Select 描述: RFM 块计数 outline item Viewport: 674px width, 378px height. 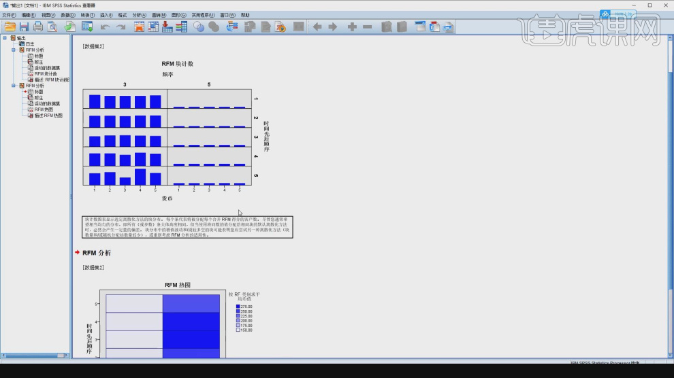pos(52,80)
